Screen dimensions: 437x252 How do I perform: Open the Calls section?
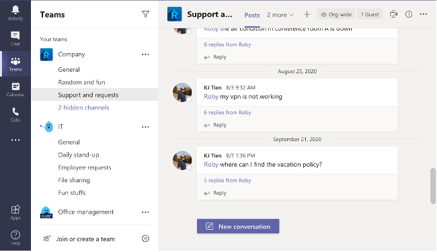[x=15, y=114]
